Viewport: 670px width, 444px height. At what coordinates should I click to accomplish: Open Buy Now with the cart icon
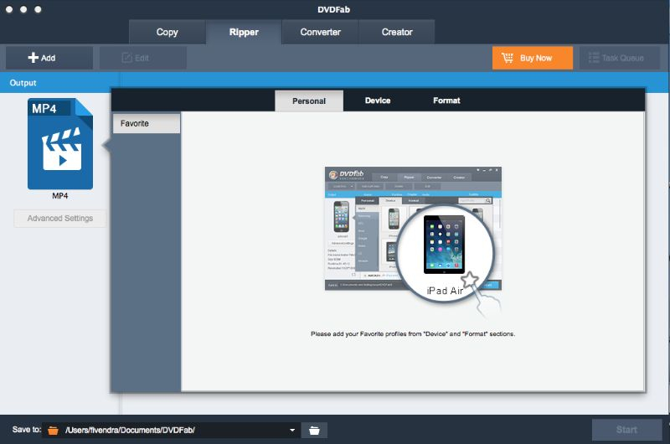click(533, 58)
